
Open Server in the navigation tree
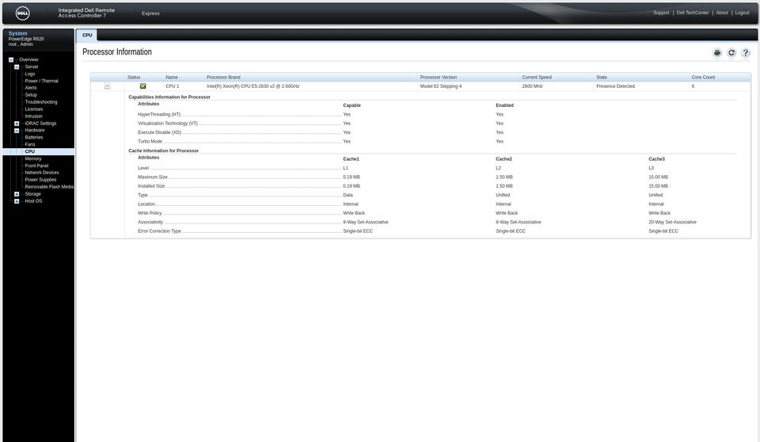pyautogui.click(x=32, y=67)
